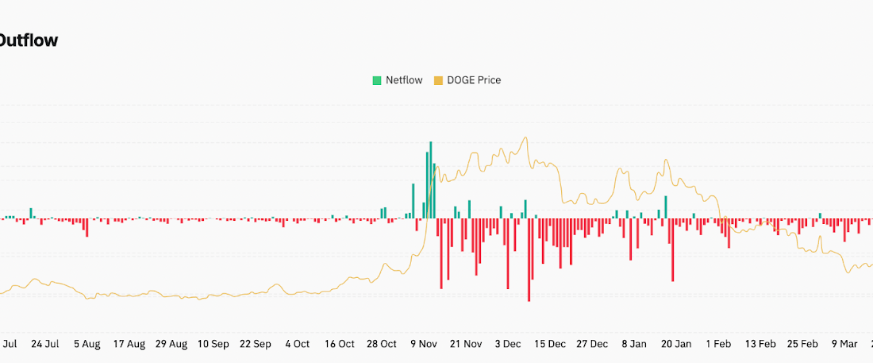This screenshot has width=873, height=363.
Task: Click the 13 Feb axis label
Action: [x=760, y=344]
